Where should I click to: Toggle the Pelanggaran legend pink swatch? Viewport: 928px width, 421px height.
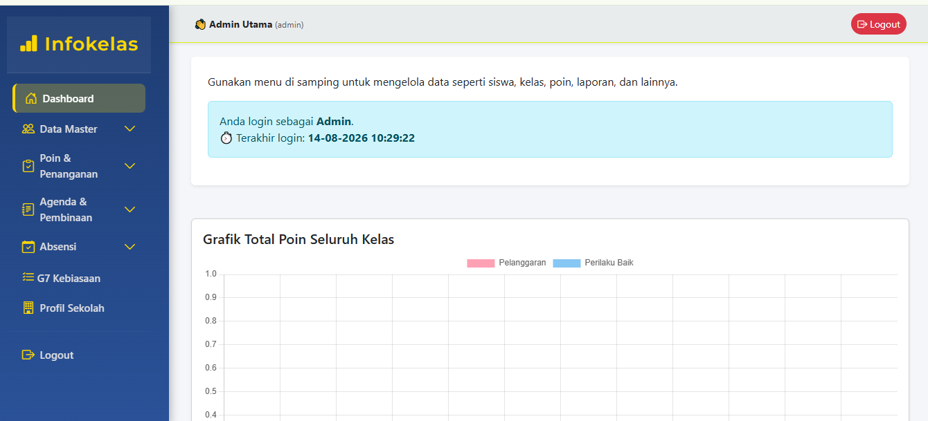pyautogui.click(x=481, y=263)
